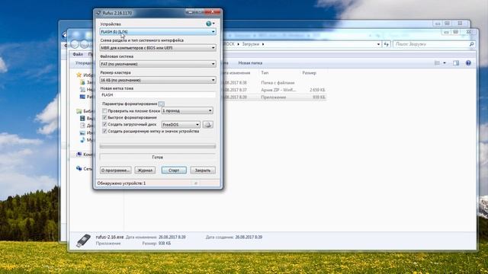The height and width of the screenshot is (274, 488).
Task: Click the 'Старт' button in Rufus
Action: tap(174, 170)
